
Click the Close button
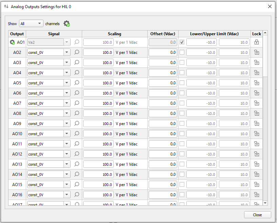(x=257, y=215)
